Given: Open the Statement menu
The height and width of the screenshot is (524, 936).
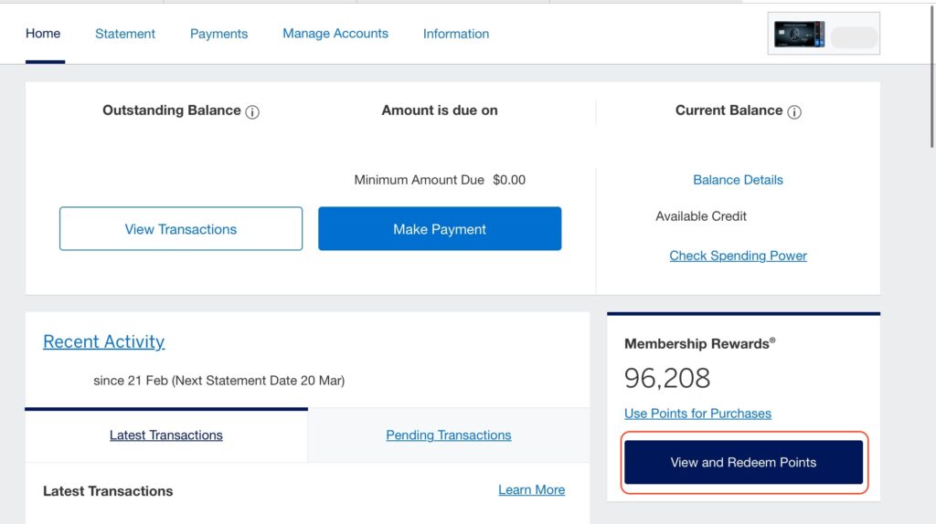Looking at the screenshot, I should (x=125, y=34).
